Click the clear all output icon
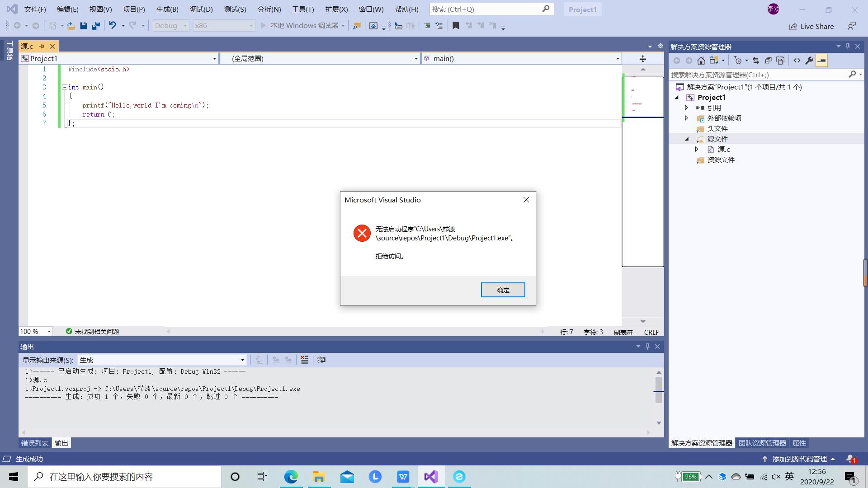The image size is (868, 488). coord(304,360)
